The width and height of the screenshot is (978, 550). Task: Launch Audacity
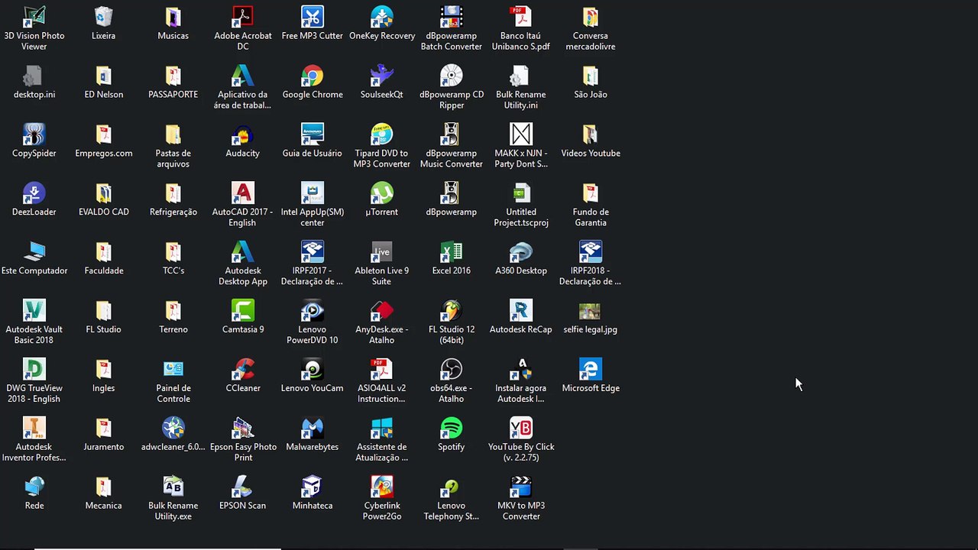click(243, 135)
